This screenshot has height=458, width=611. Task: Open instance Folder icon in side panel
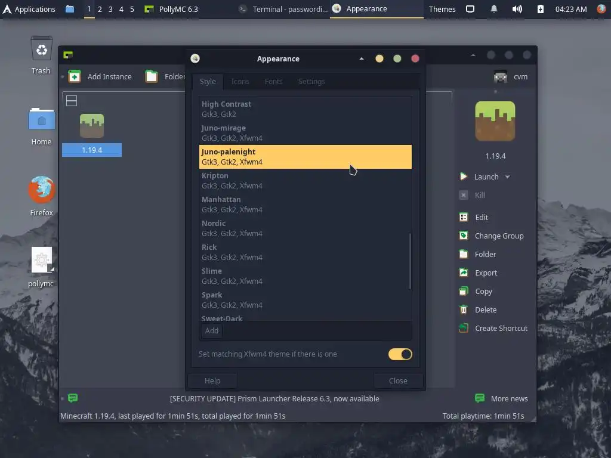coord(463,254)
